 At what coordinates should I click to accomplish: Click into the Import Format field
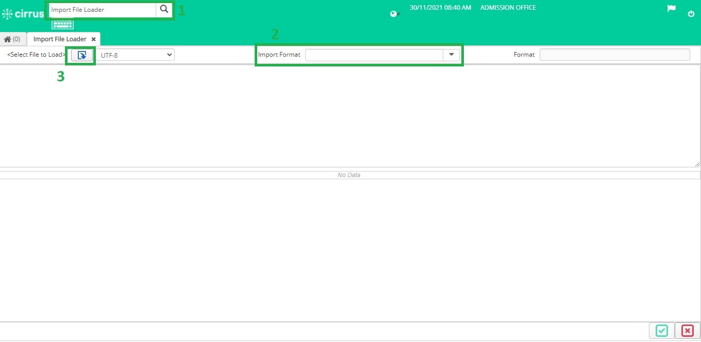tap(374, 55)
